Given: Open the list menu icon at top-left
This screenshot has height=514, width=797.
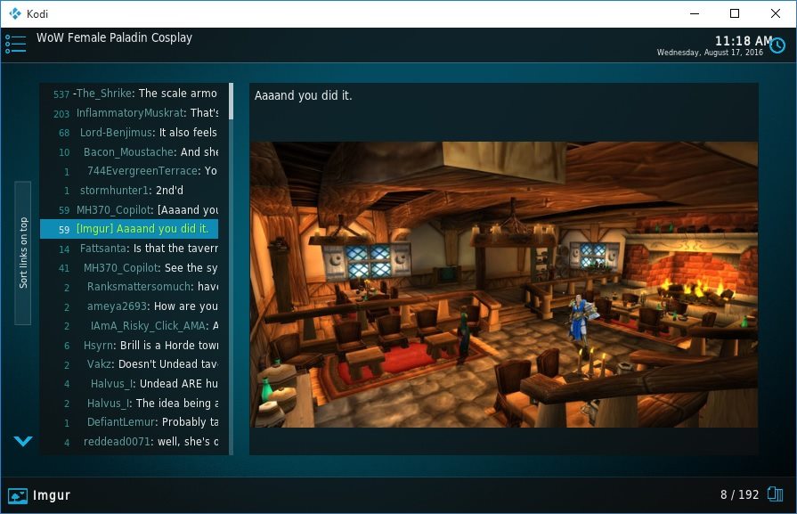Looking at the screenshot, I should coord(15,44).
